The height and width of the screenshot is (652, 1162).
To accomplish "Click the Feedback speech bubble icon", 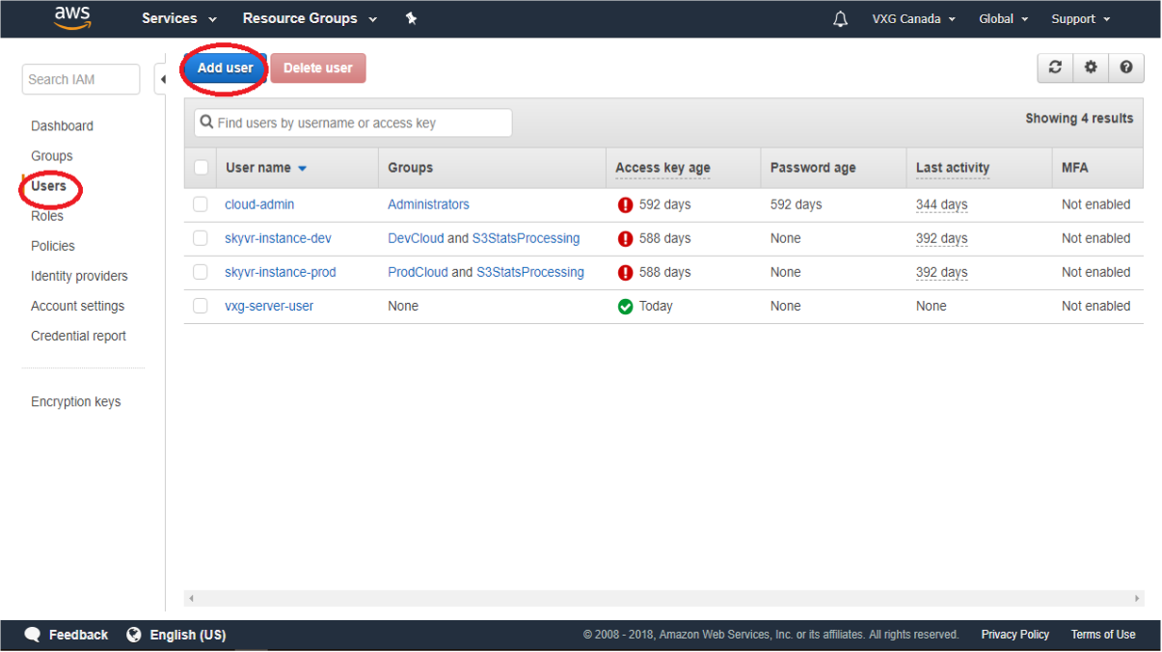I will pos(33,635).
